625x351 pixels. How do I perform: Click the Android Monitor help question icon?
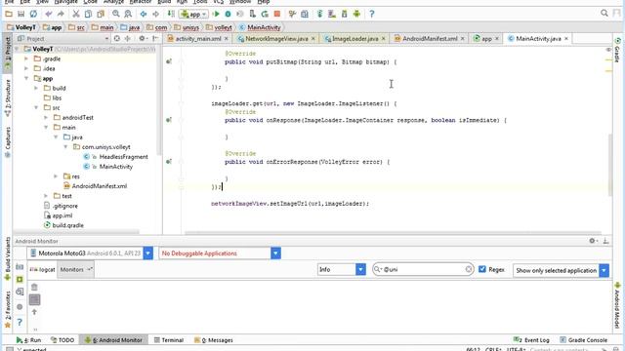click(x=20, y=322)
